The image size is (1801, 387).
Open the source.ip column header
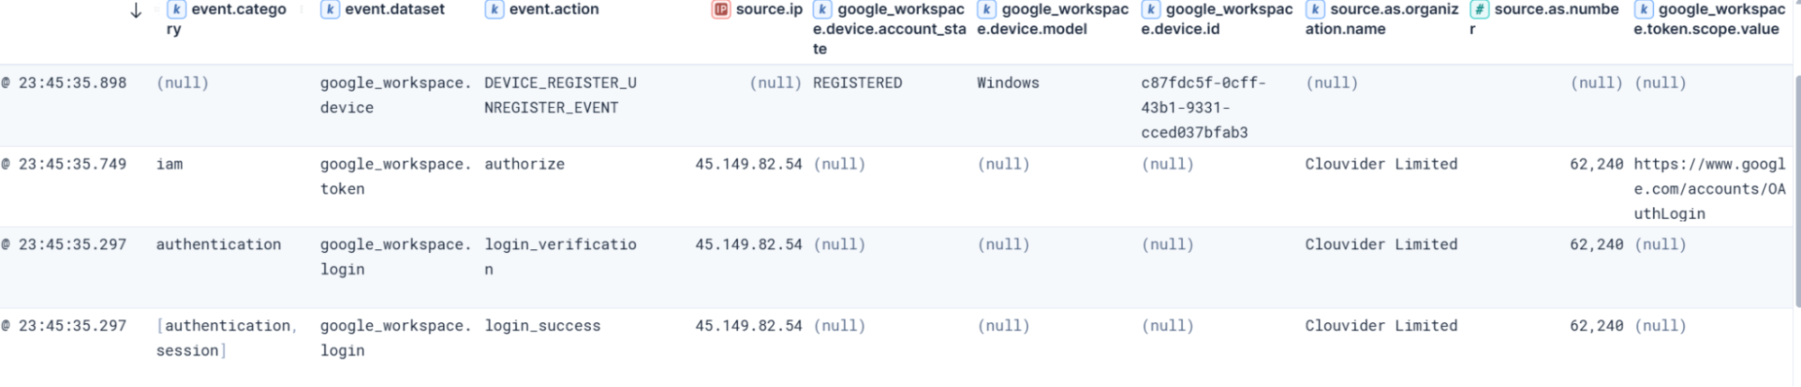pyautogui.click(x=769, y=10)
